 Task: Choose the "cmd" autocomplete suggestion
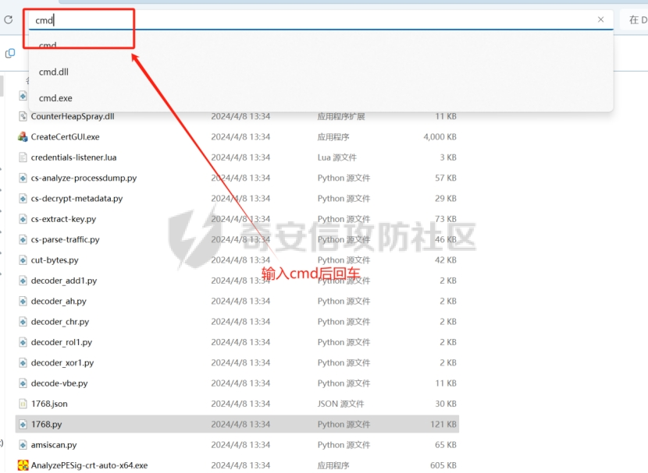click(48, 46)
